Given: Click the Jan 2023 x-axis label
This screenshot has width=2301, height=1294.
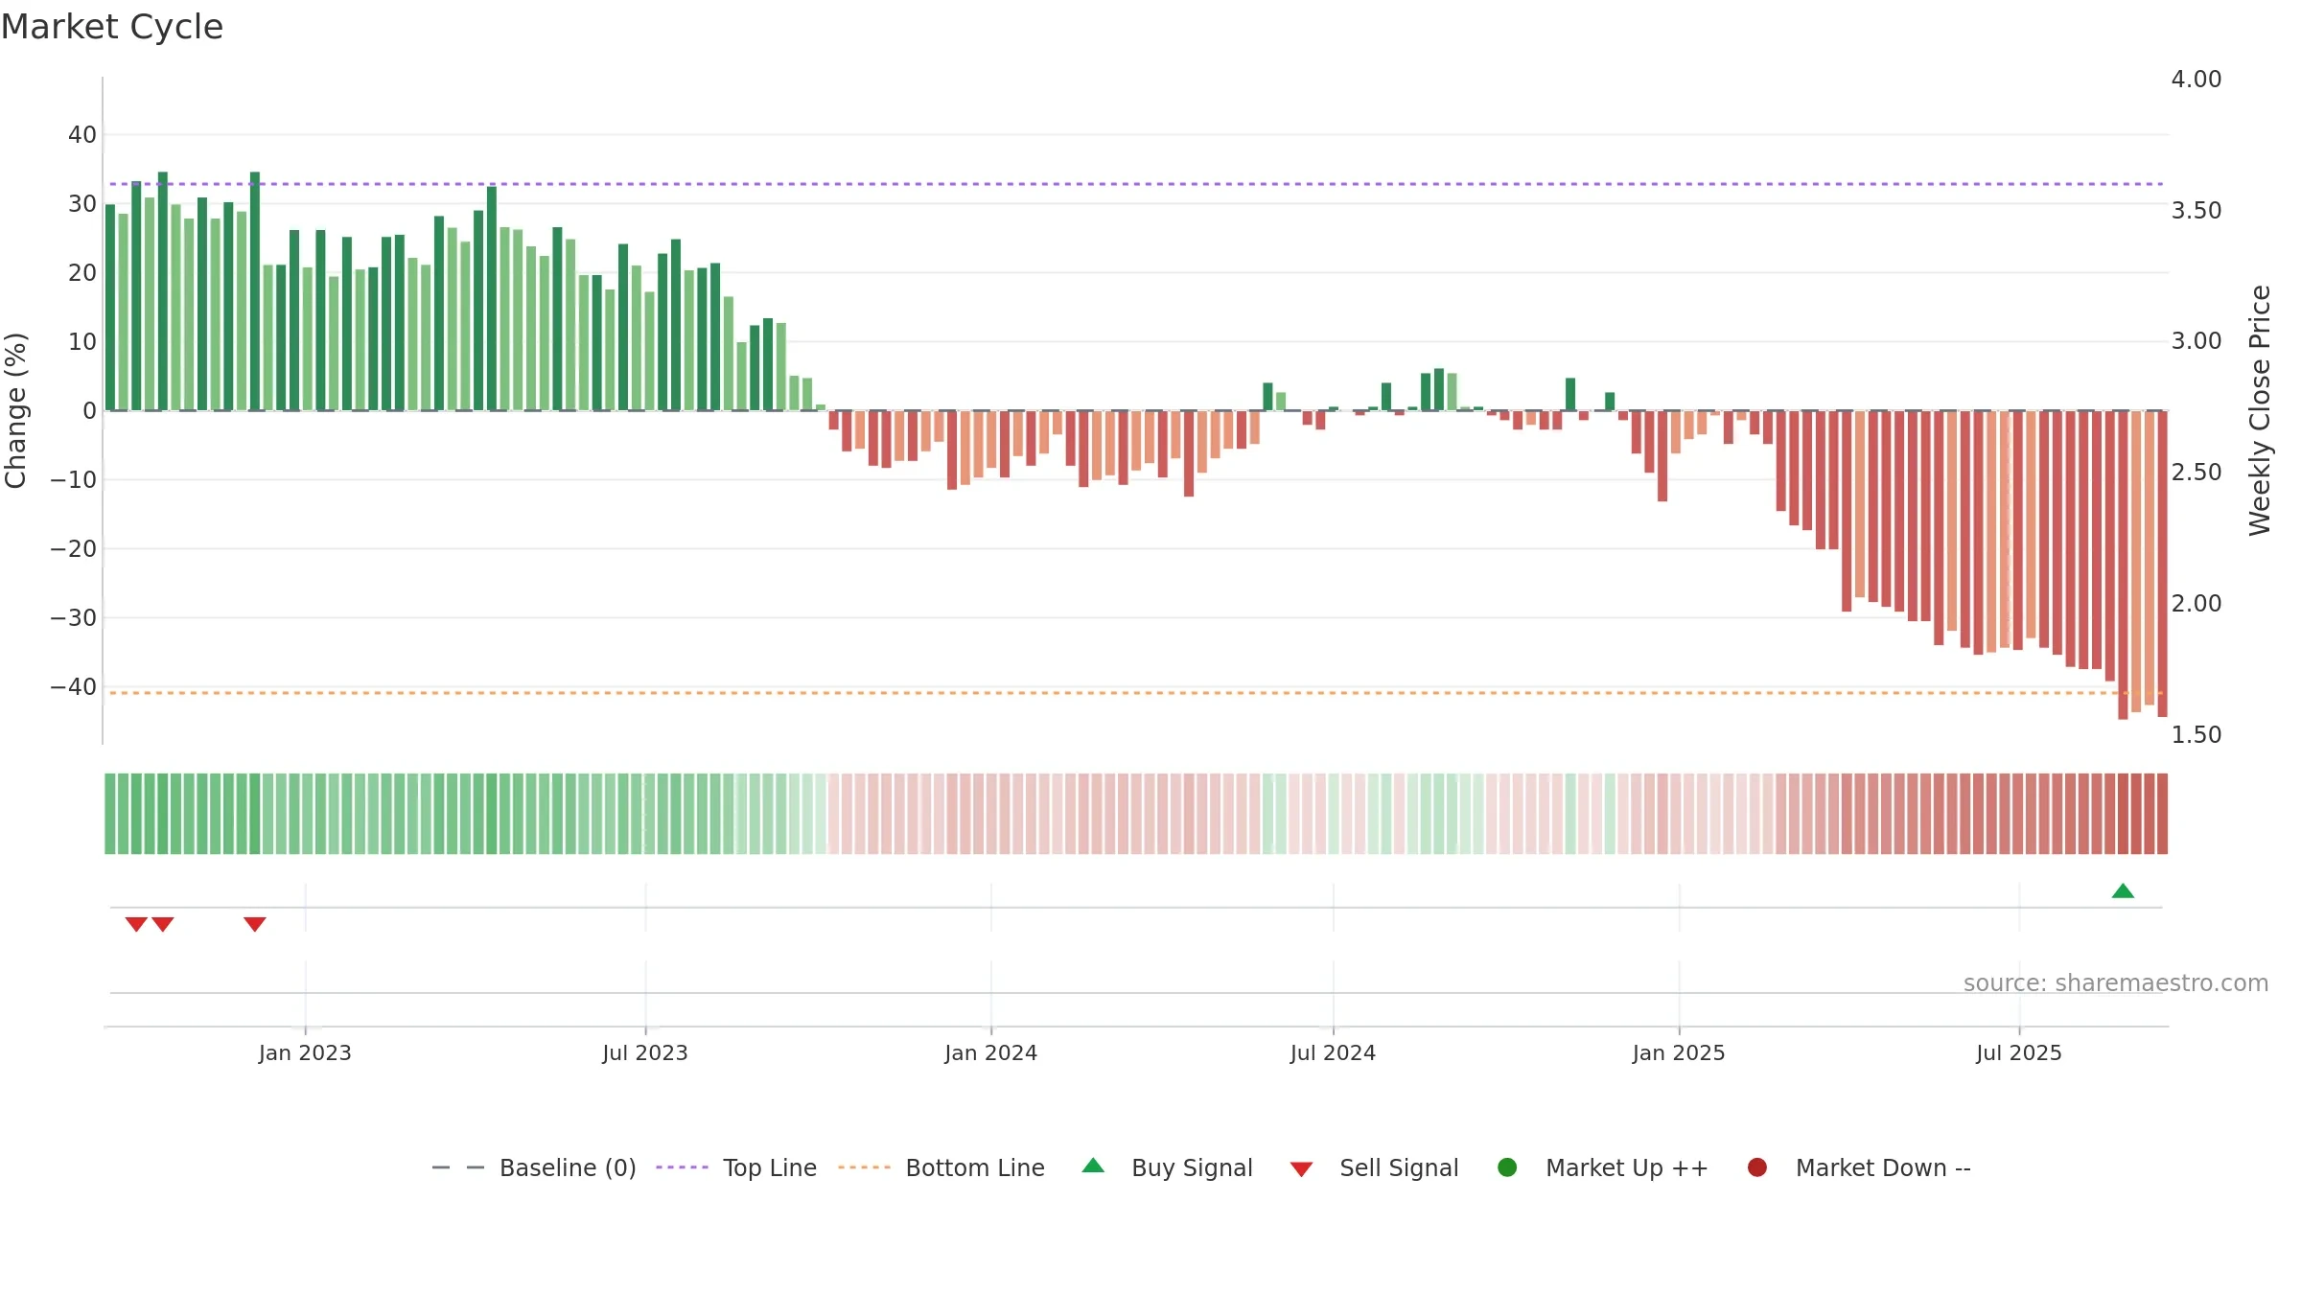Looking at the screenshot, I should click(305, 1053).
